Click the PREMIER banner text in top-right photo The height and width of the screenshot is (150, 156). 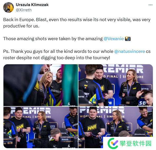123,69
